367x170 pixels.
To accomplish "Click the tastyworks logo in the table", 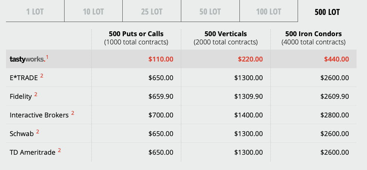I will point(27,59).
